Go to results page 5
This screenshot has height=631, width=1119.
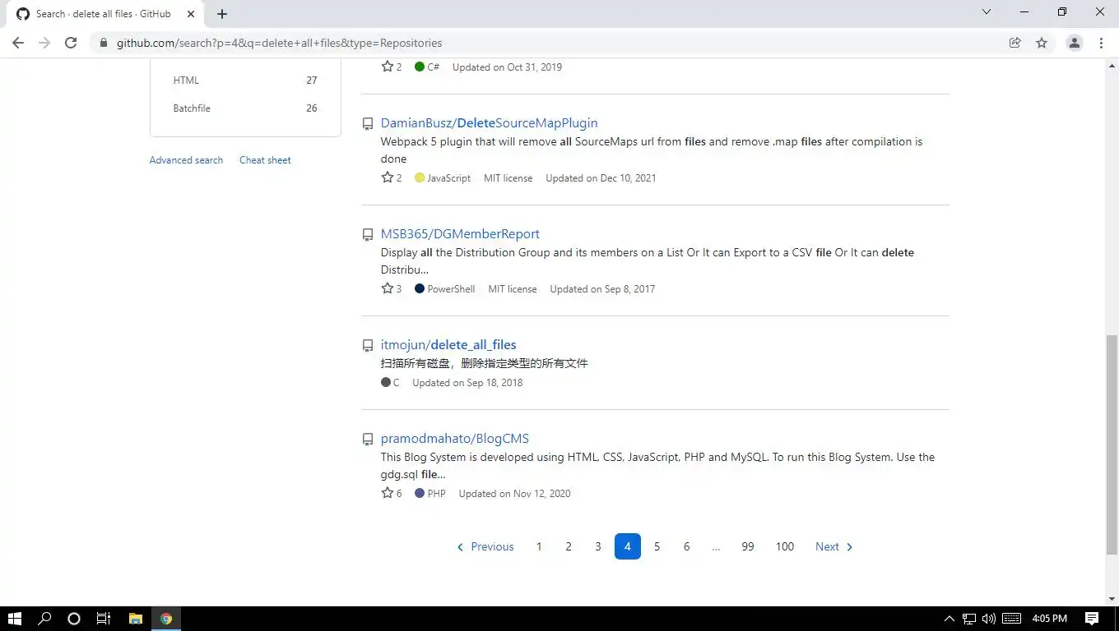[x=657, y=546]
